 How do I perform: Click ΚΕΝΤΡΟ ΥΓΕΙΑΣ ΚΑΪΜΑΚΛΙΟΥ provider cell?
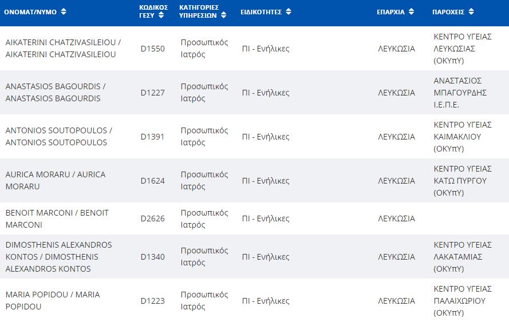(463, 137)
